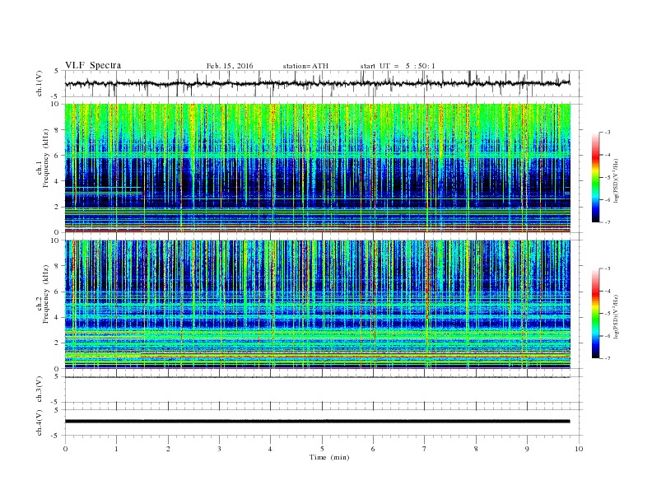The height and width of the screenshot is (504, 652).
Task: Click time axis tick label '1'
Action: click(116, 449)
